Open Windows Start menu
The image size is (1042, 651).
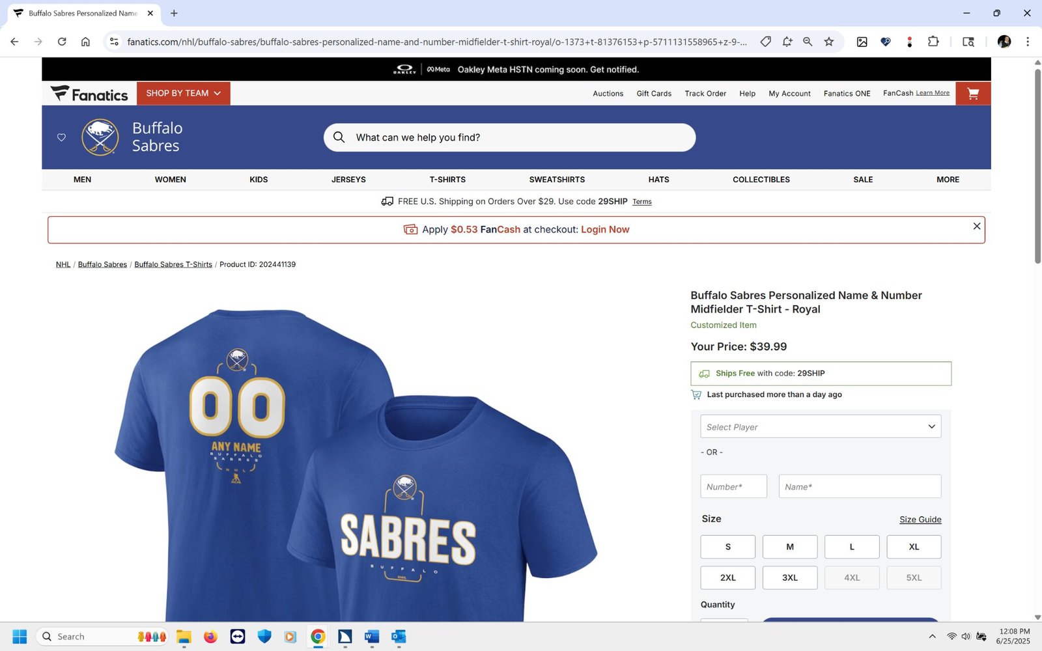pyautogui.click(x=20, y=636)
